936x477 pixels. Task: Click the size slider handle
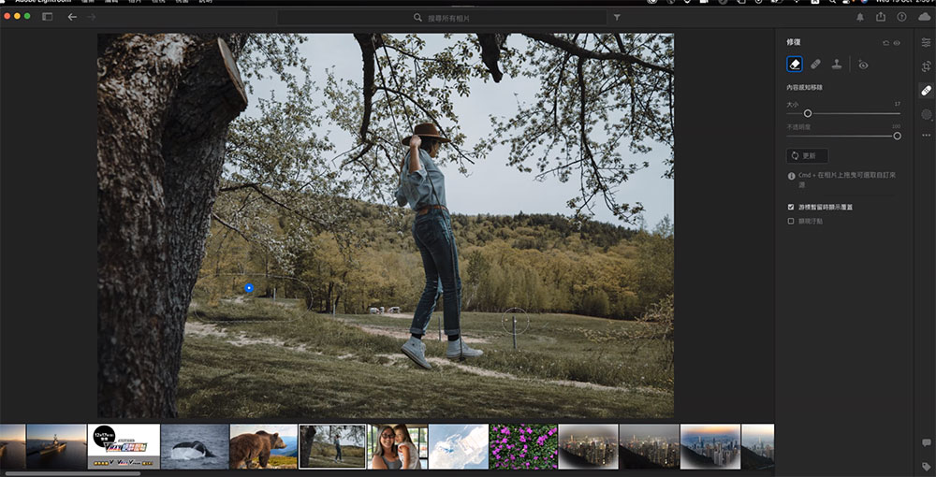[808, 113]
